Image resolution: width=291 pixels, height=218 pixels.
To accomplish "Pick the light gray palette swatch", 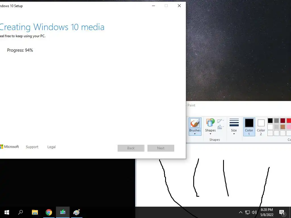I will coord(277,127).
